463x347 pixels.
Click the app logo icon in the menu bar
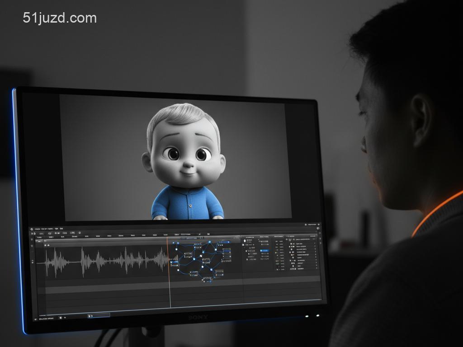pyautogui.click(x=32, y=229)
